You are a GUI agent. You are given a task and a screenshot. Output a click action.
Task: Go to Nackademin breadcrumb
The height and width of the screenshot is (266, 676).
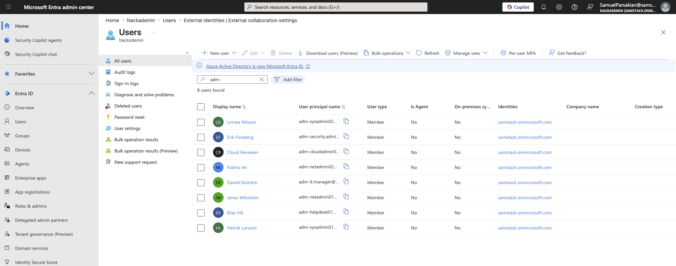(141, 20)
